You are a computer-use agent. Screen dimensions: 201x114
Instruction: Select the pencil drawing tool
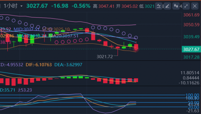click(167, 6)
